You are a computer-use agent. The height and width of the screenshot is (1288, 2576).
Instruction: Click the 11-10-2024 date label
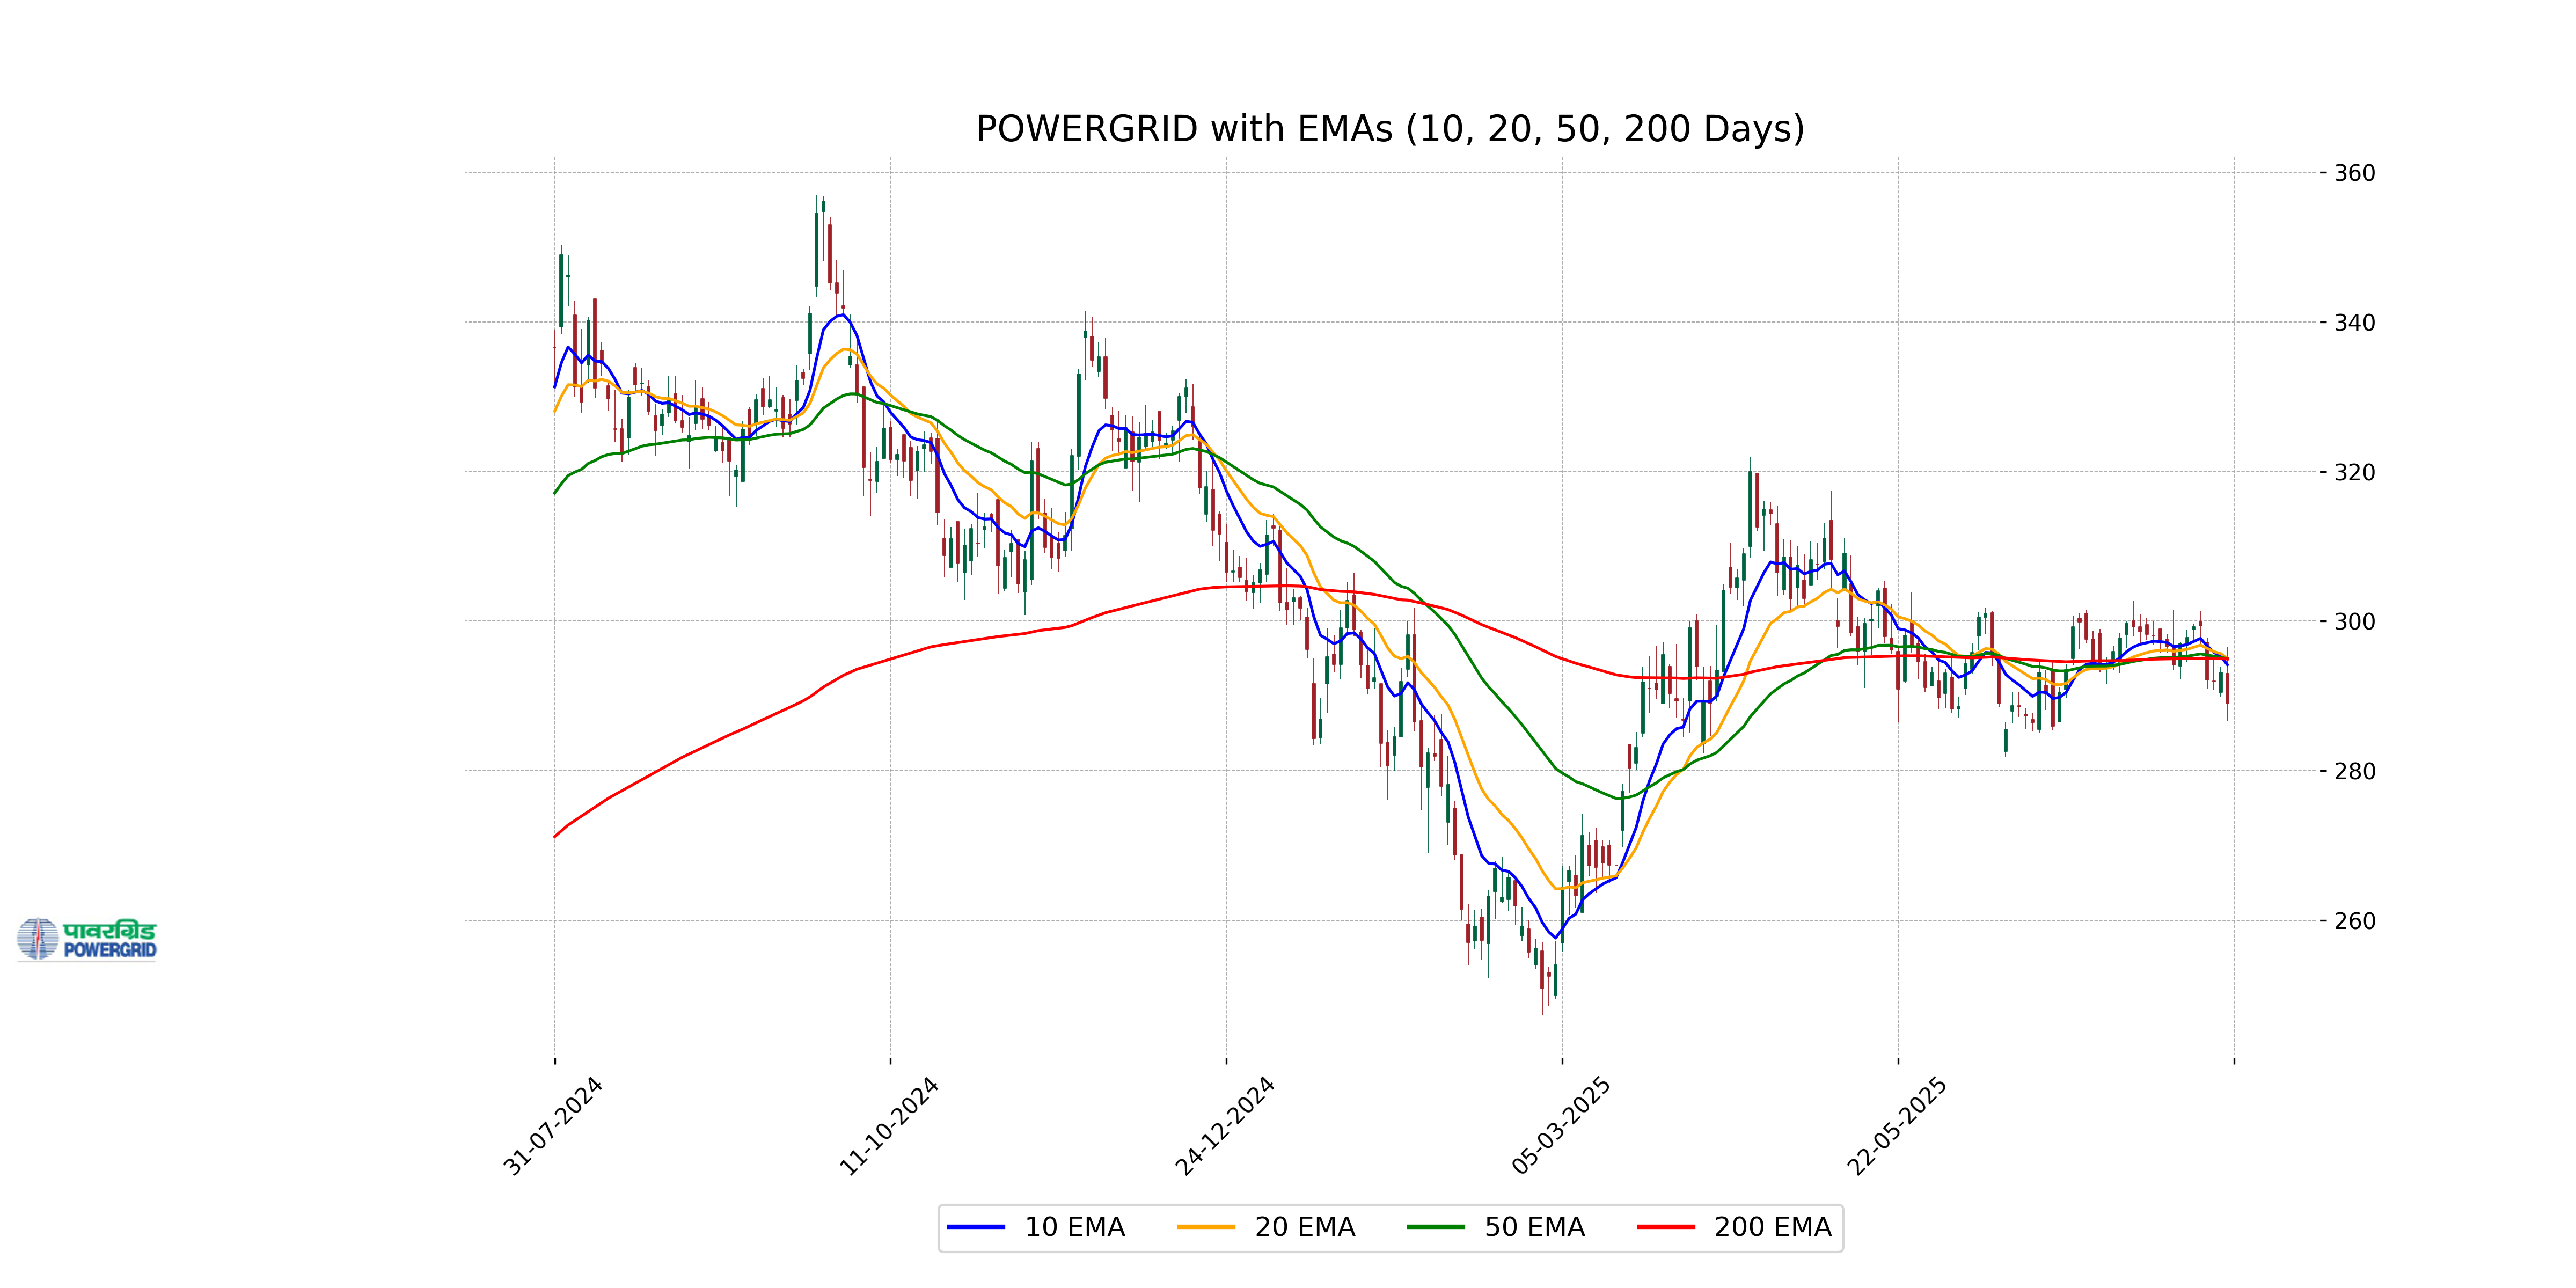[x=889, y=1126]
